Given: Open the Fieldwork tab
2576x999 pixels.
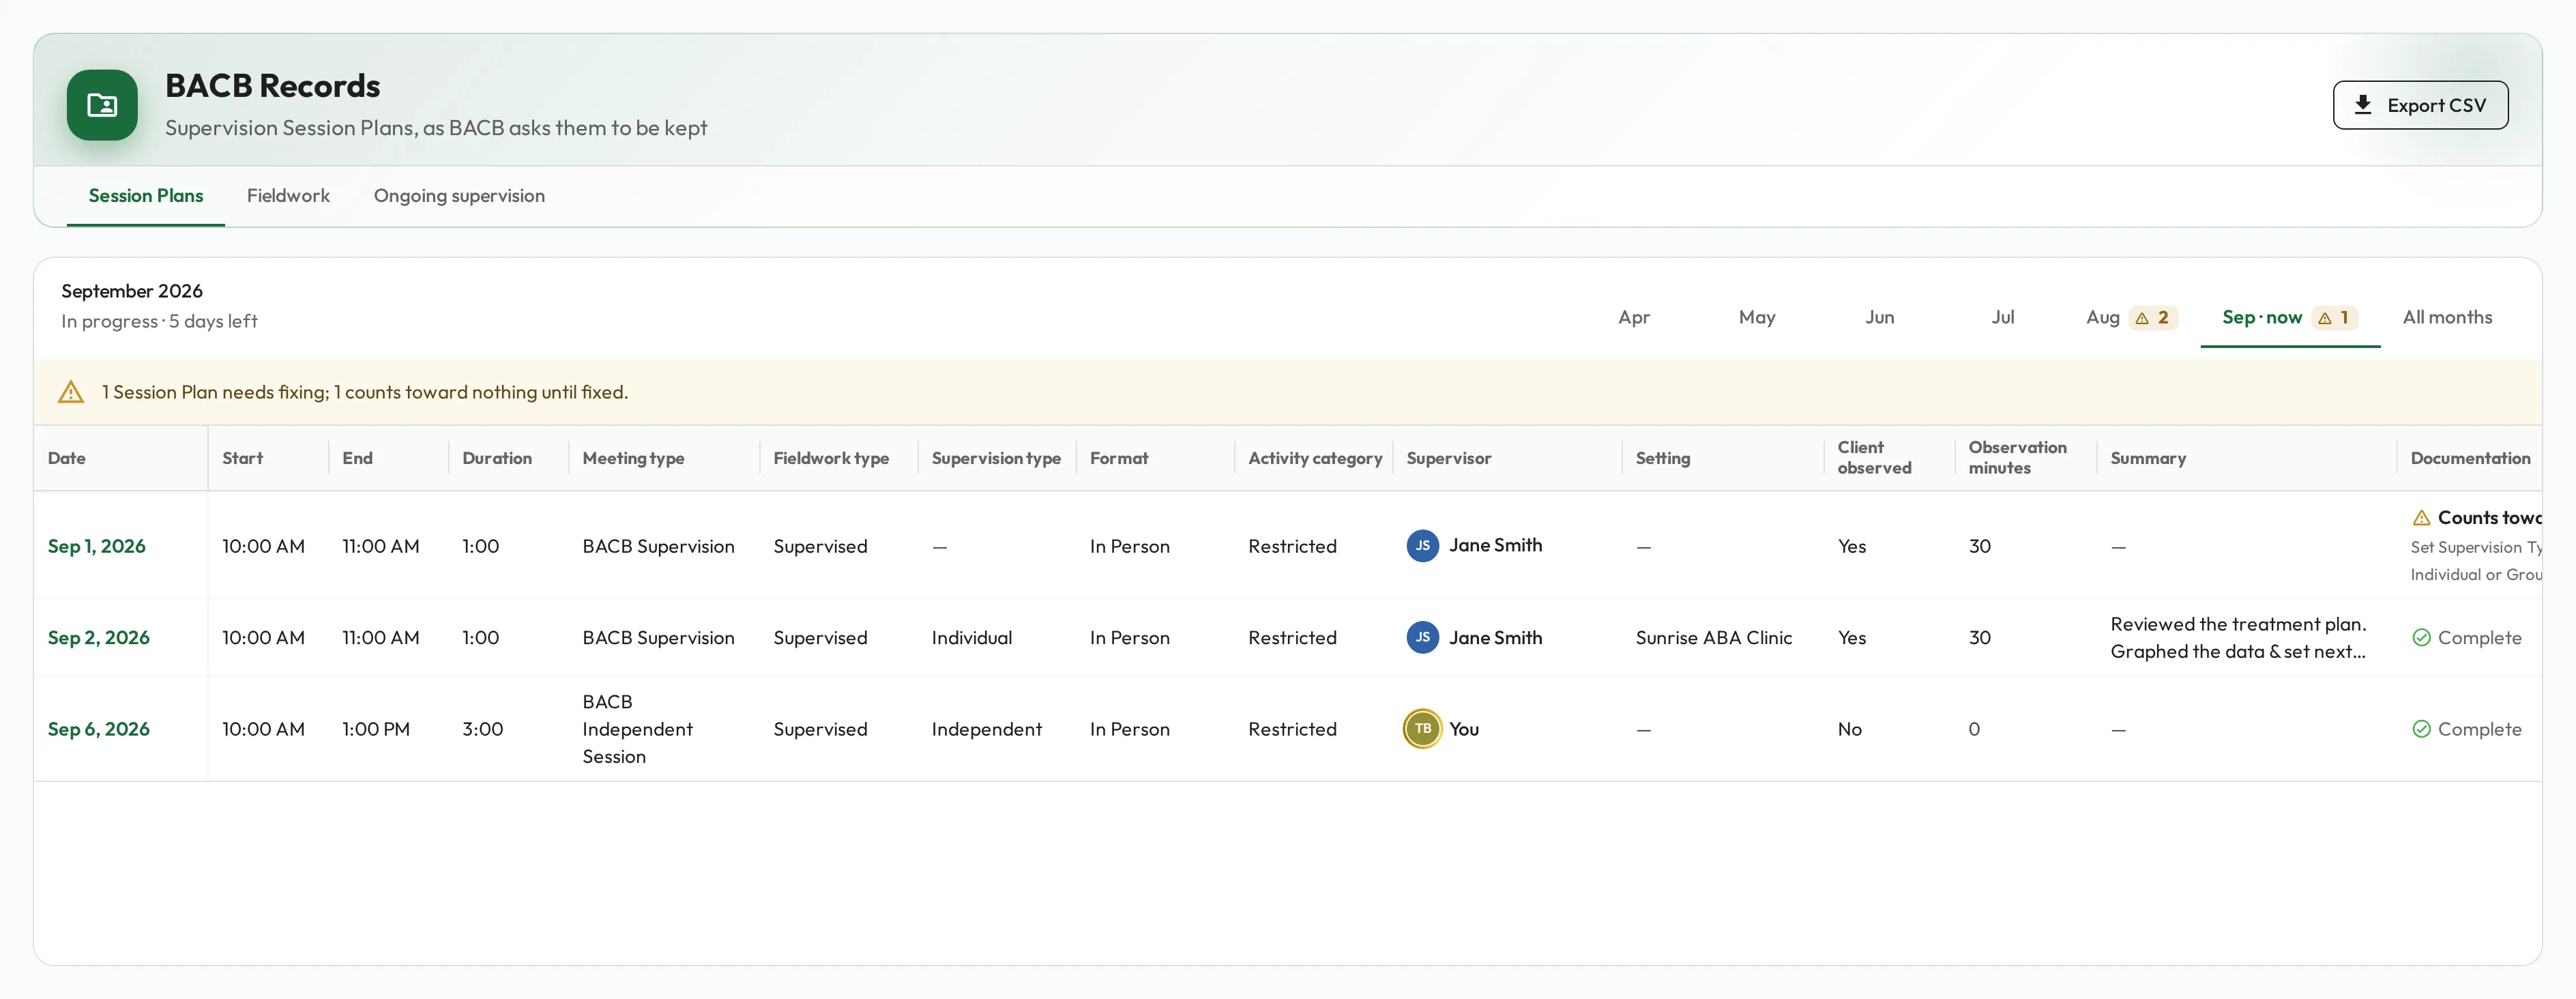Looking at the screenshot, I should tap(288, 196).
